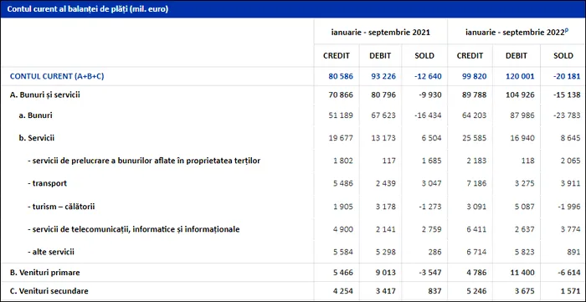This screenshot has width=586, height=302.
Task: Click the goods credit value '51 189'
Action: click(341, 115)
